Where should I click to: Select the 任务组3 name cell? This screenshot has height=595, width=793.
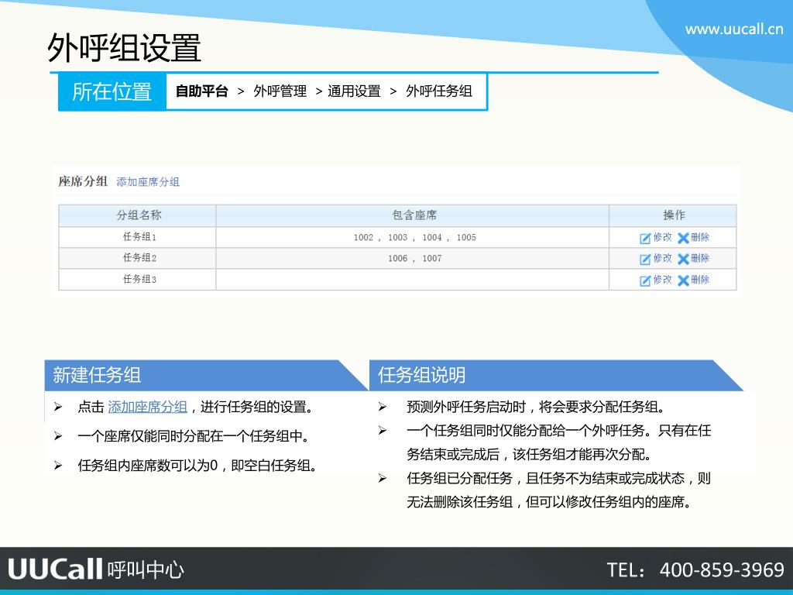click(138, 279)
